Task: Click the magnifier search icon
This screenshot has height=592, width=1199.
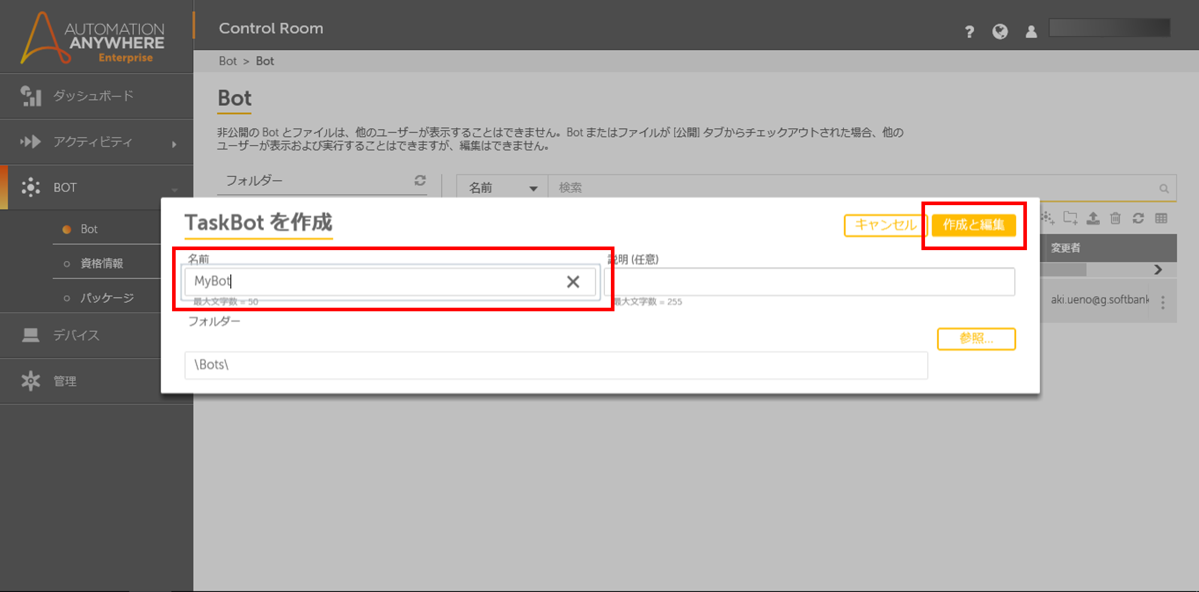Action: [1164, 188]
